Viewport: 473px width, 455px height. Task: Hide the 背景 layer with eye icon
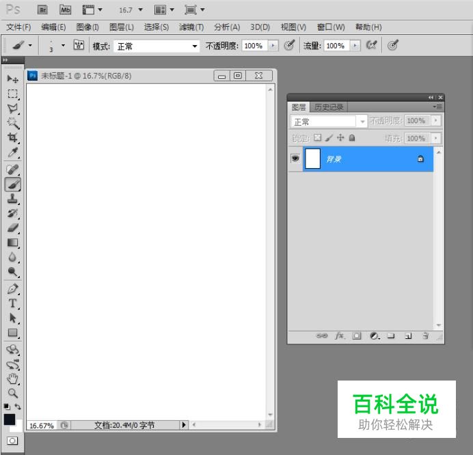pyautogui.click(x=295, y=158)
